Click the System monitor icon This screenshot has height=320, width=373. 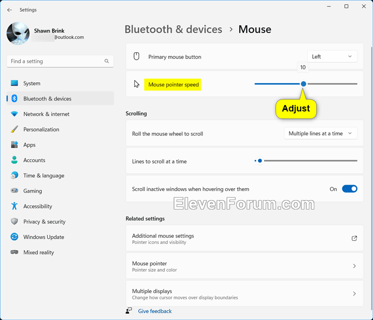pyautogui.click(x=14, y=83)
